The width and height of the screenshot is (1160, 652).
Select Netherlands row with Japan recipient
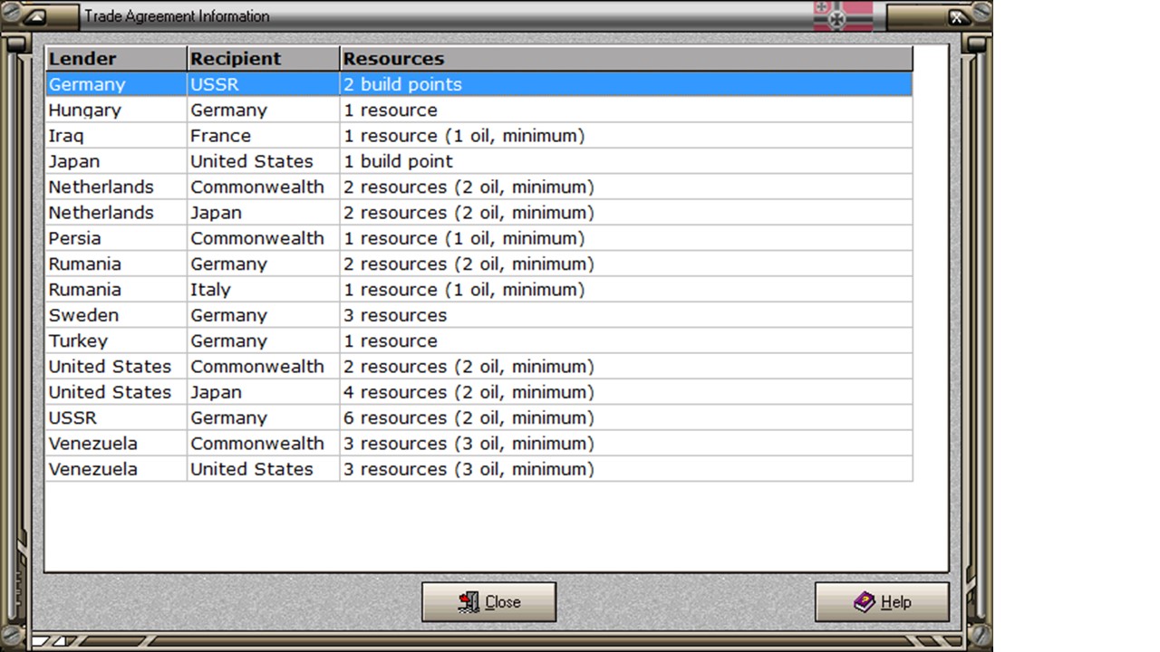(478, 213)
